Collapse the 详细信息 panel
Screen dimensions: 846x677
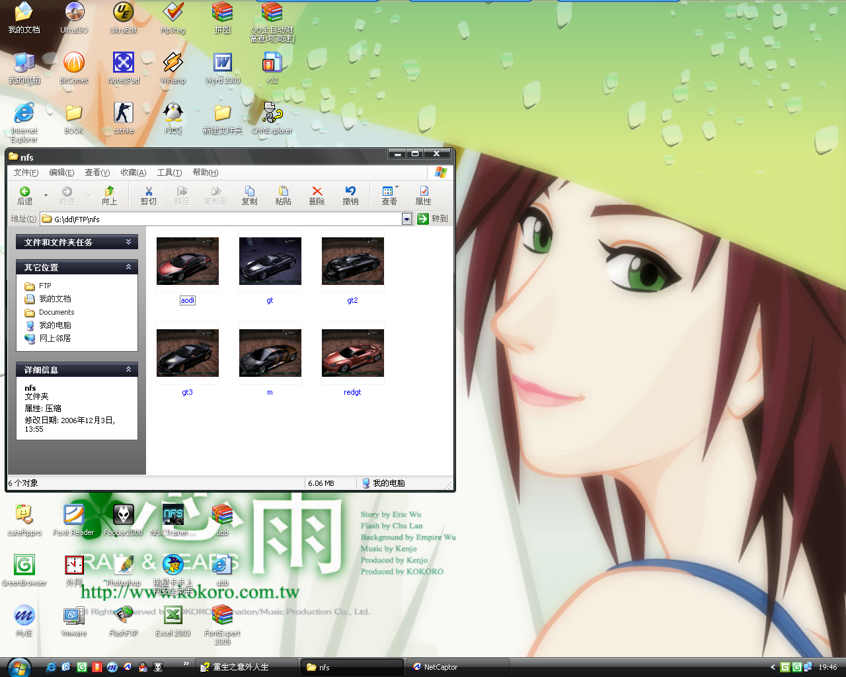(x=128, y=370)
